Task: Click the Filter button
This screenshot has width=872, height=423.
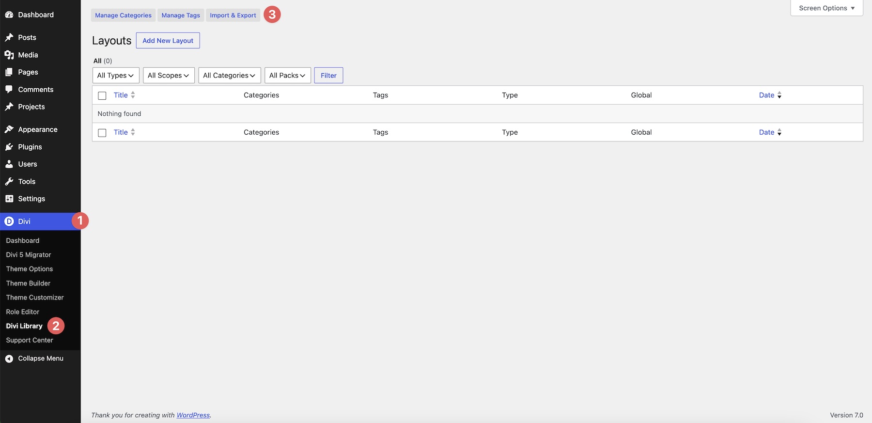Action: 328,75
